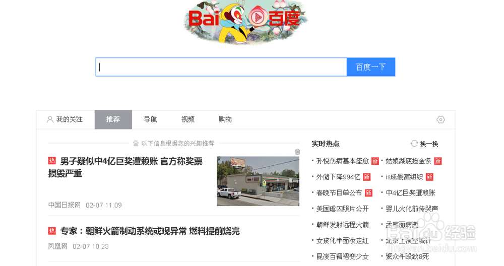Open hot topic 昆凌百褶裙变少女
Viewport: 504px width, 266px height.
tap(343, 256)
